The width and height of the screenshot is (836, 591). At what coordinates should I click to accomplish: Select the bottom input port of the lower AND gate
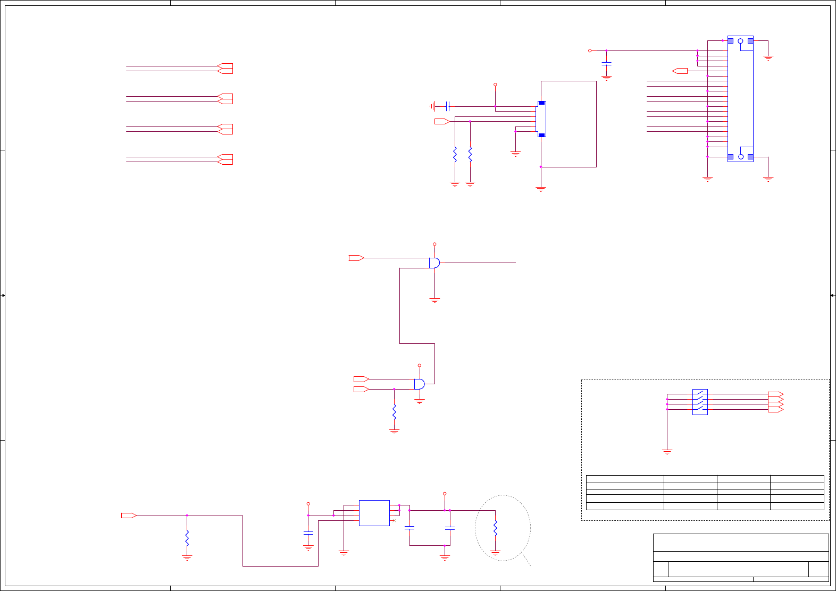(x=362, y=389)
